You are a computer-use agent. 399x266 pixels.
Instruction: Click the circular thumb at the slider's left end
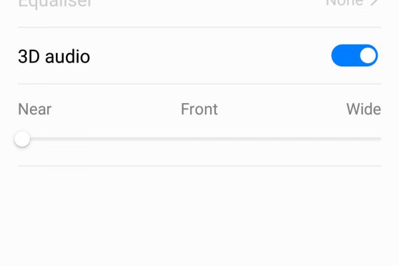tap(23, 139)
